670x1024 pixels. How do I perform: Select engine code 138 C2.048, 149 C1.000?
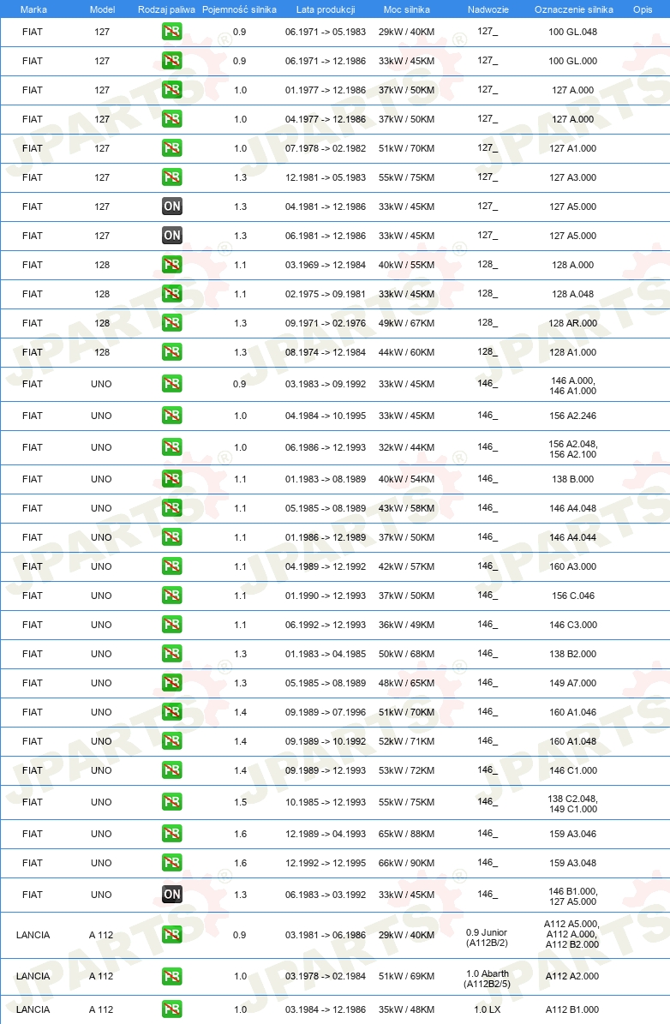tap(572, 803)
